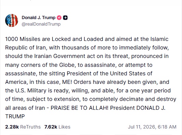The height and width of the screenshot is (135, 182).
Task: View the 2.28k ReTruths count
Action: 12,127
